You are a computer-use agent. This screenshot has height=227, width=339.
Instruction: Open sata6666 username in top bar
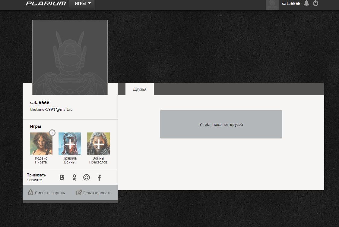tap(291, 3)
